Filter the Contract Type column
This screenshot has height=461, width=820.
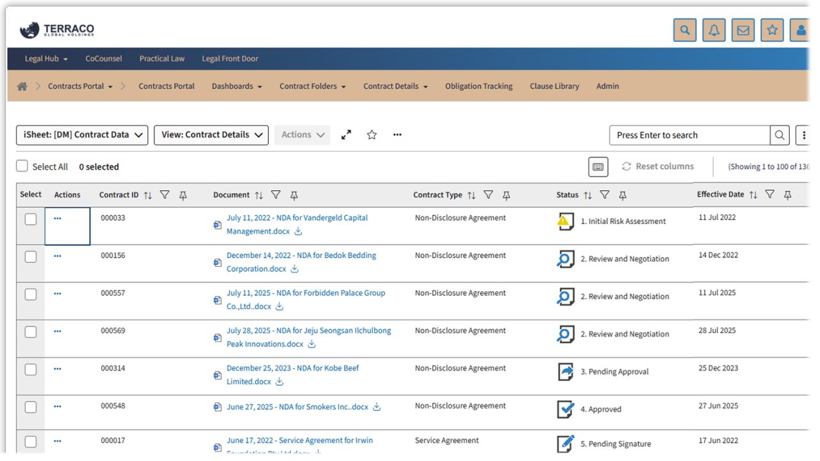488,195
